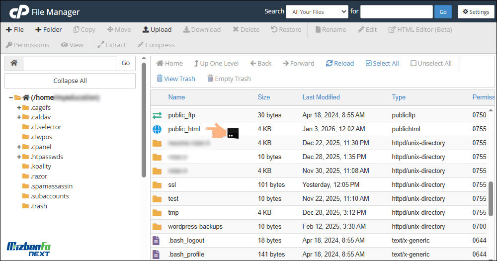Collapse the /home root tree node
This screenshot has width=497, height=261.
pos(11,97)
